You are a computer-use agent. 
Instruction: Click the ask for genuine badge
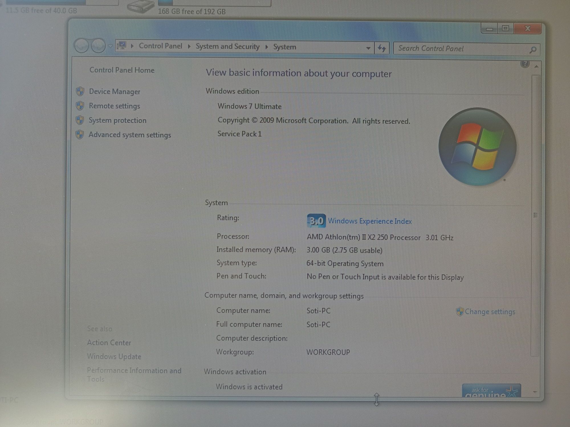(x=491, y=391)
